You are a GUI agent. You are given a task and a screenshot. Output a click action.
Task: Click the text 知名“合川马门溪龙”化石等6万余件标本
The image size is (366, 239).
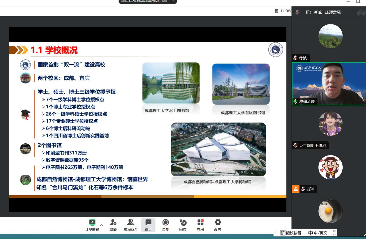click(85, 187)
